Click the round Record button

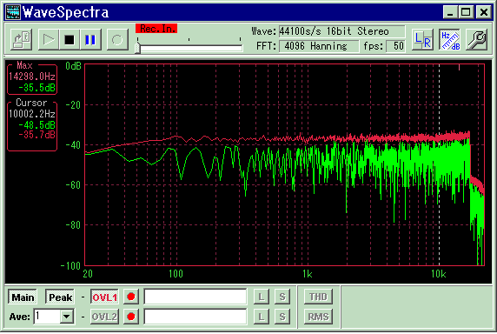117,40
